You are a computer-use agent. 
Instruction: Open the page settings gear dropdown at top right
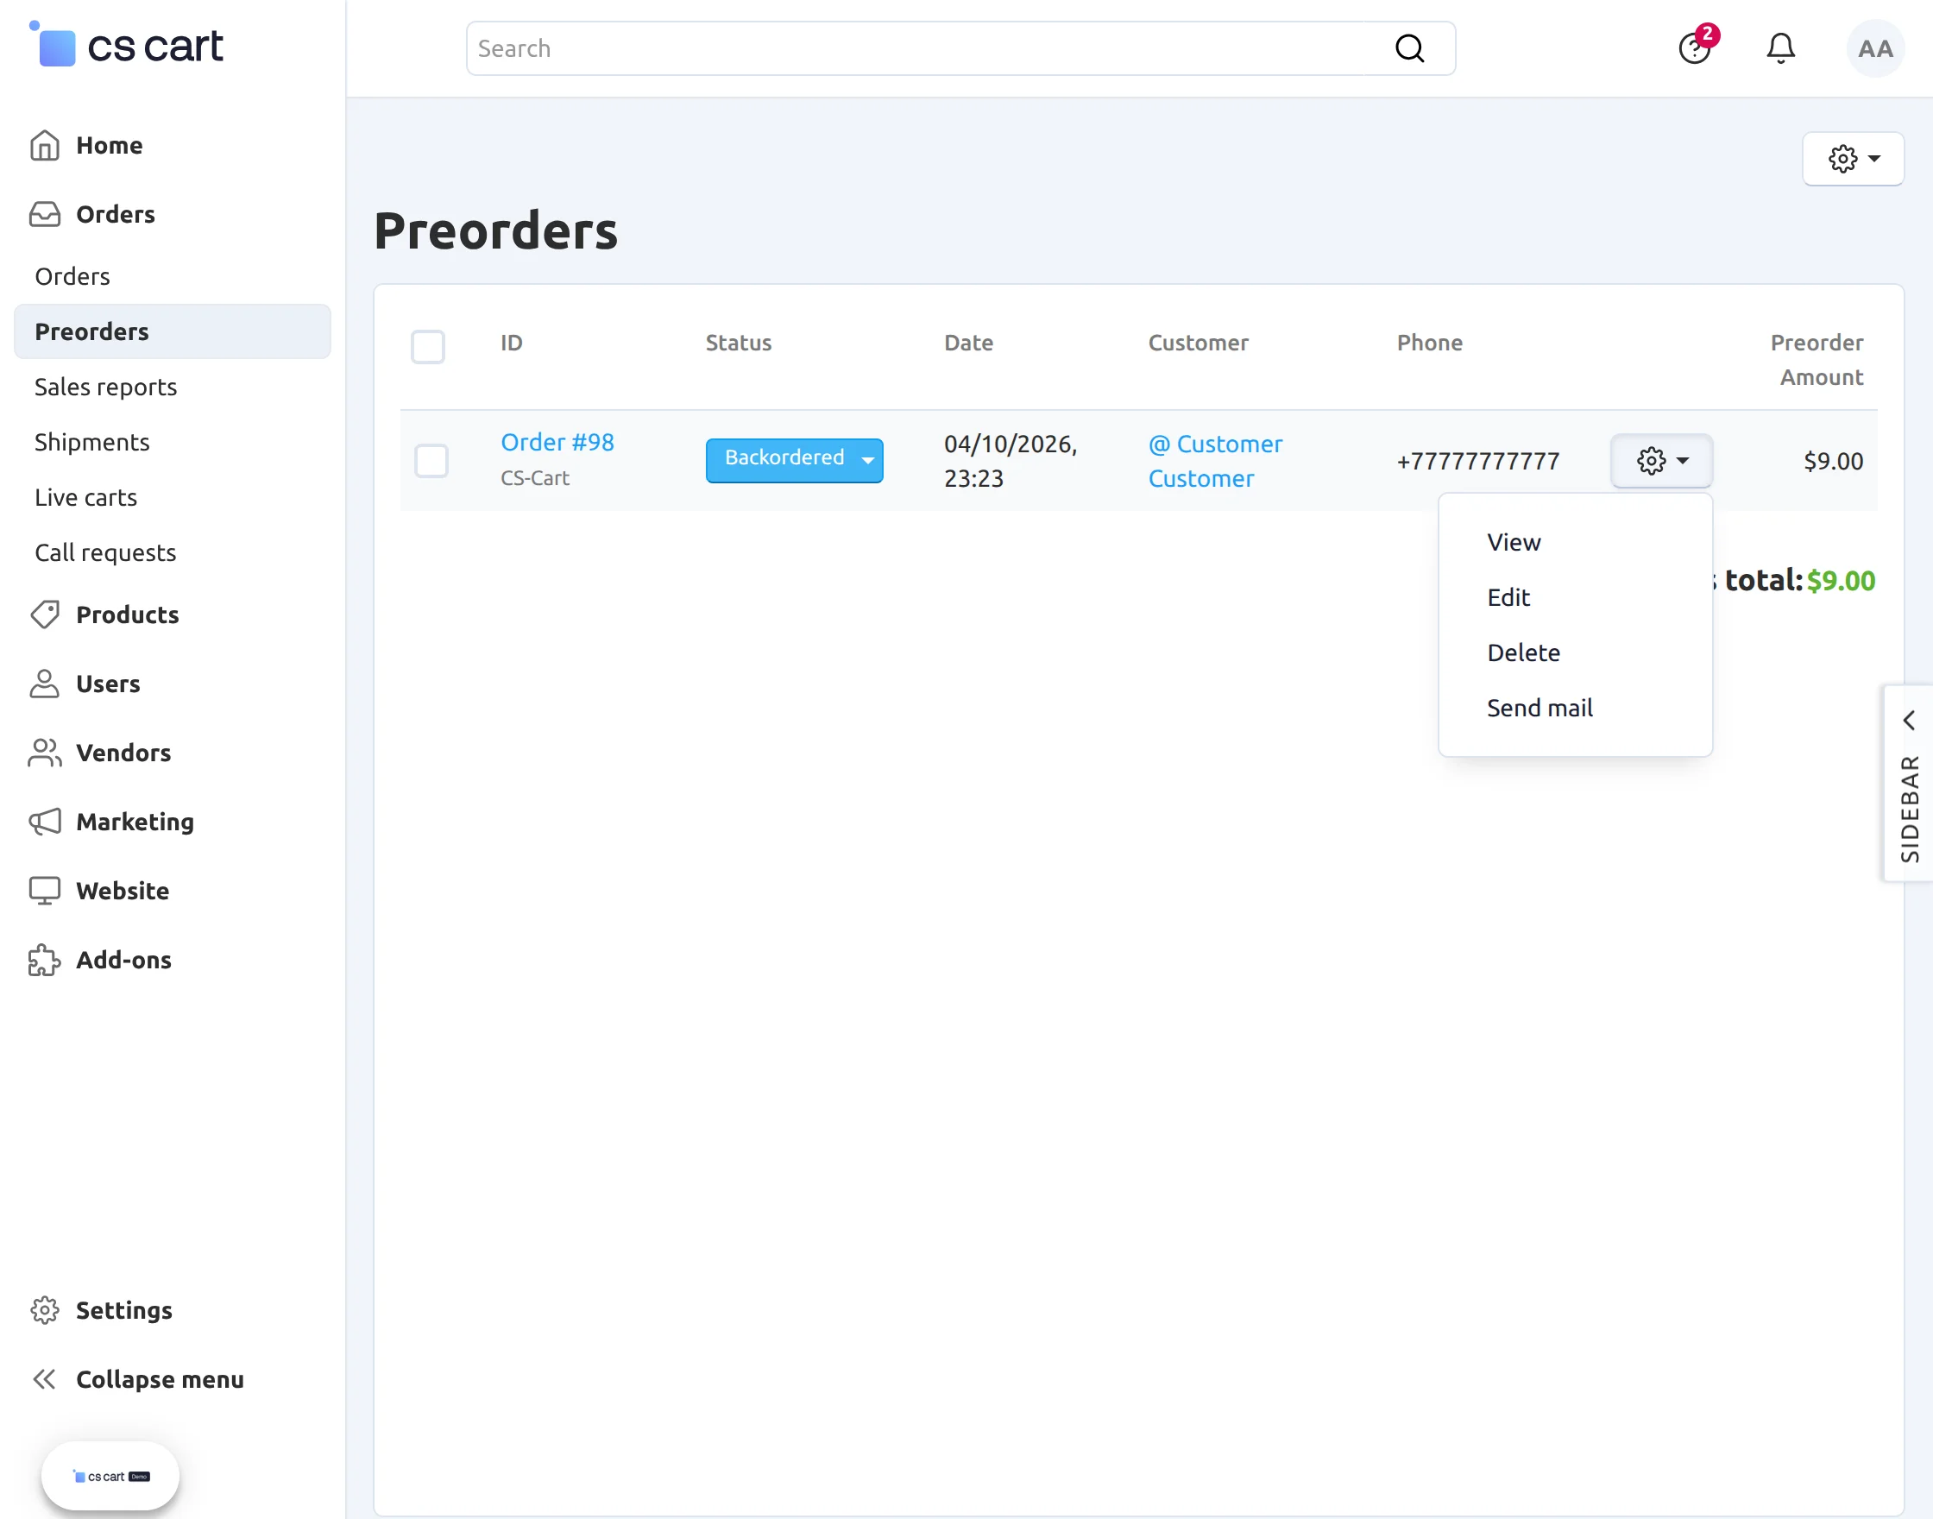[x=1853, y=159]
